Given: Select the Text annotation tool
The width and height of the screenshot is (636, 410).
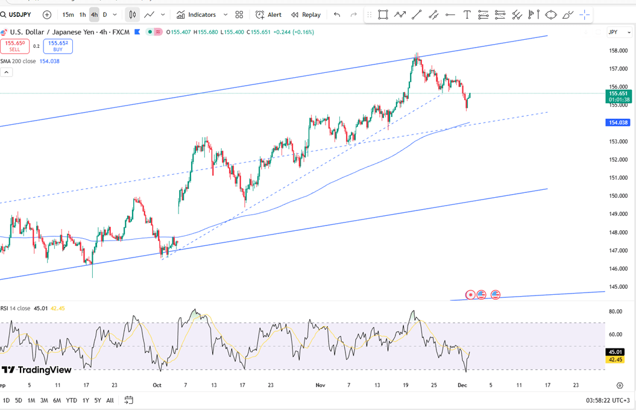Looking at the screenshot, I should [467, 14].
